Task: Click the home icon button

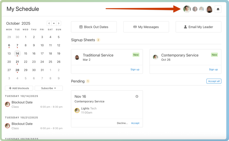Action: (x=218, y=9)
